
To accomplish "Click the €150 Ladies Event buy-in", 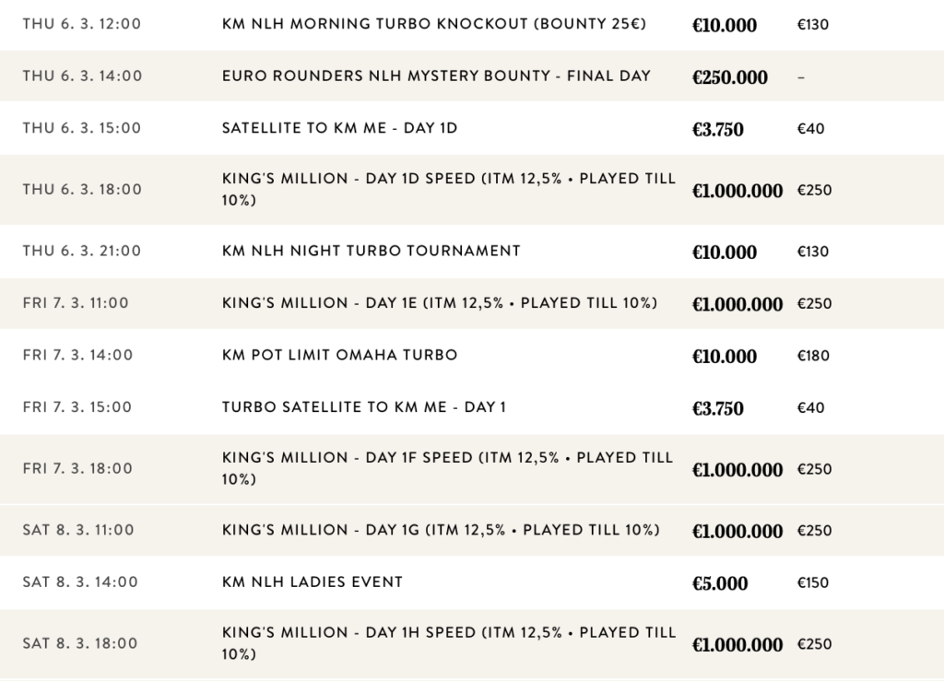I will point(813,582).
